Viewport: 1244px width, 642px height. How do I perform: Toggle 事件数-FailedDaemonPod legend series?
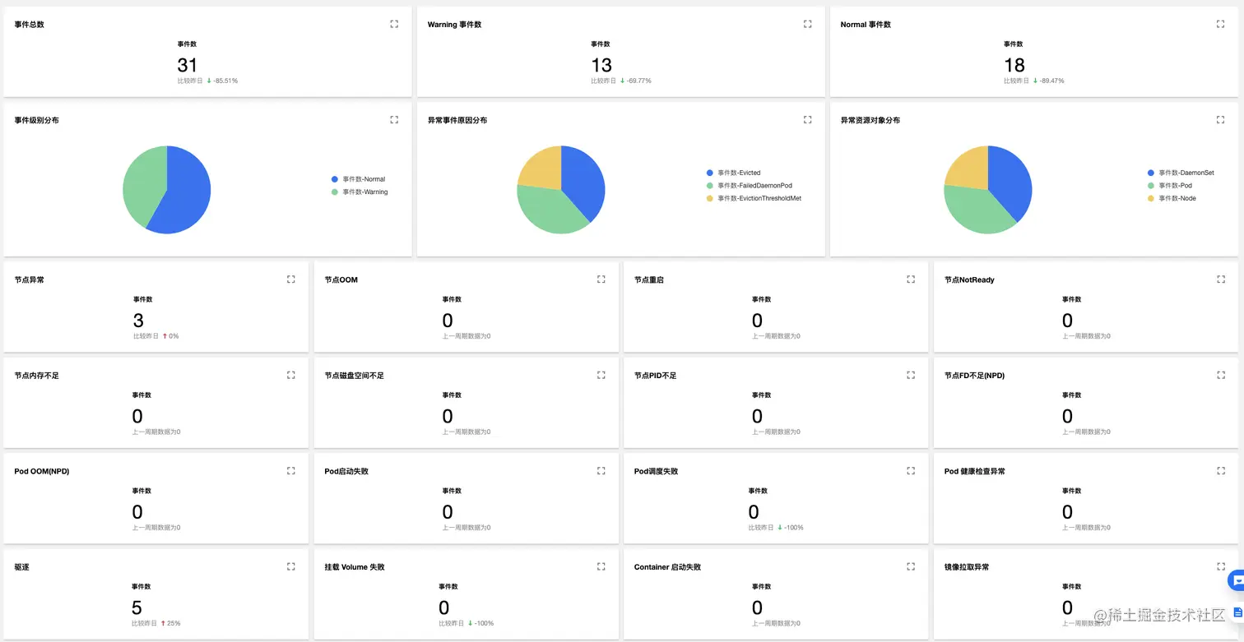[x=749, y=186]
